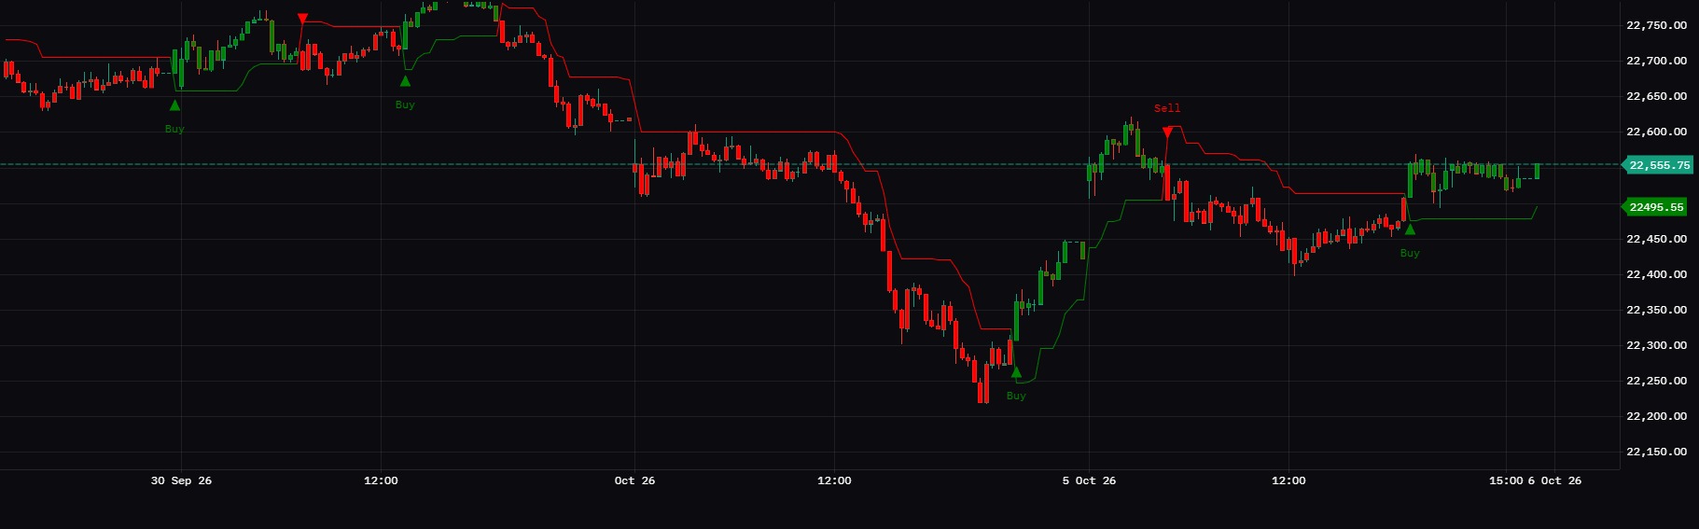Click the 22,200.00 price axis label
Image resolution: width=1699 pixels, height=529 pixels.
(1656, 416)
